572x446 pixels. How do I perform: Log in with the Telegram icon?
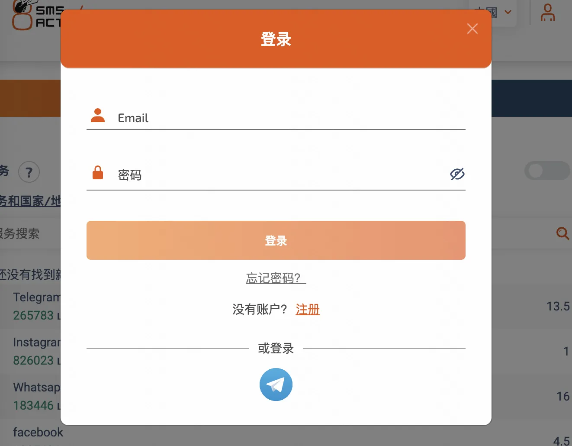pos(276,385)
